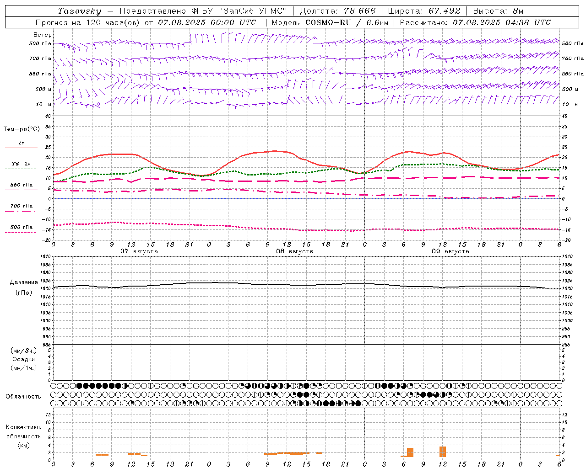Viewport: 586px width, 468px height.
Task: Select the provider text ФГБУ "ЗапСиб УГМС"
Action: (239, 11)
